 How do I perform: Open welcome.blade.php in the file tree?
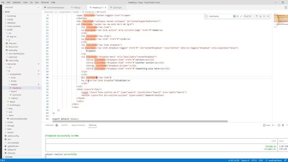tap(18, 119)
